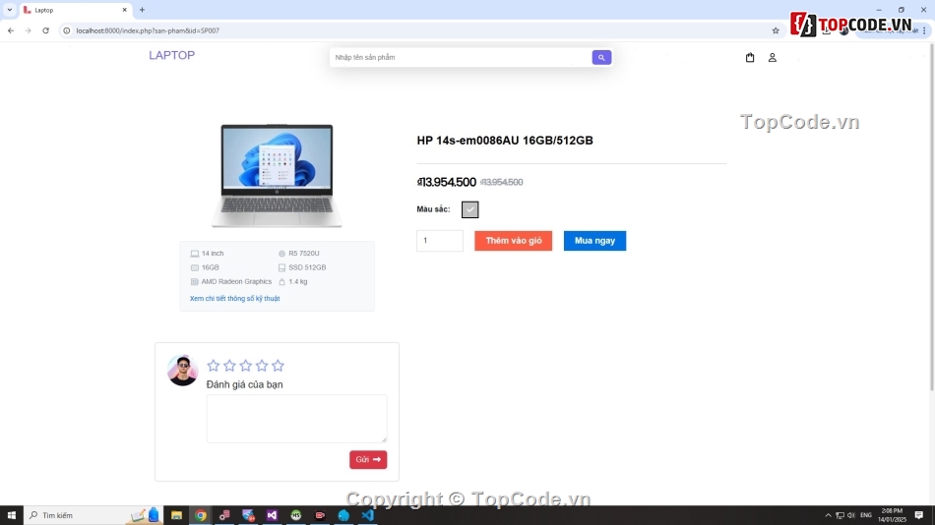Screen dimensions: 935x525
Task: Focus the review comment textarea
Action: coord(296,419)
